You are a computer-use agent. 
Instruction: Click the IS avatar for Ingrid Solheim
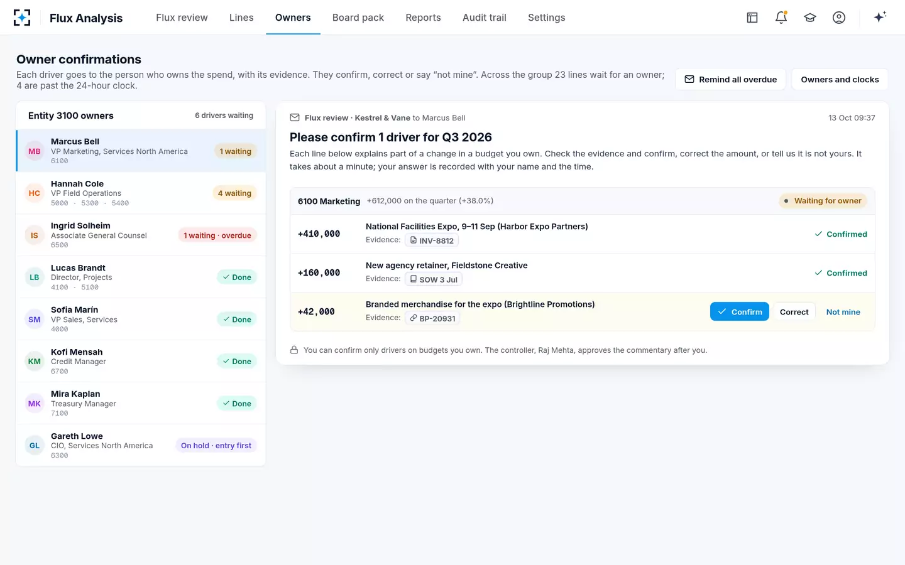35,235
